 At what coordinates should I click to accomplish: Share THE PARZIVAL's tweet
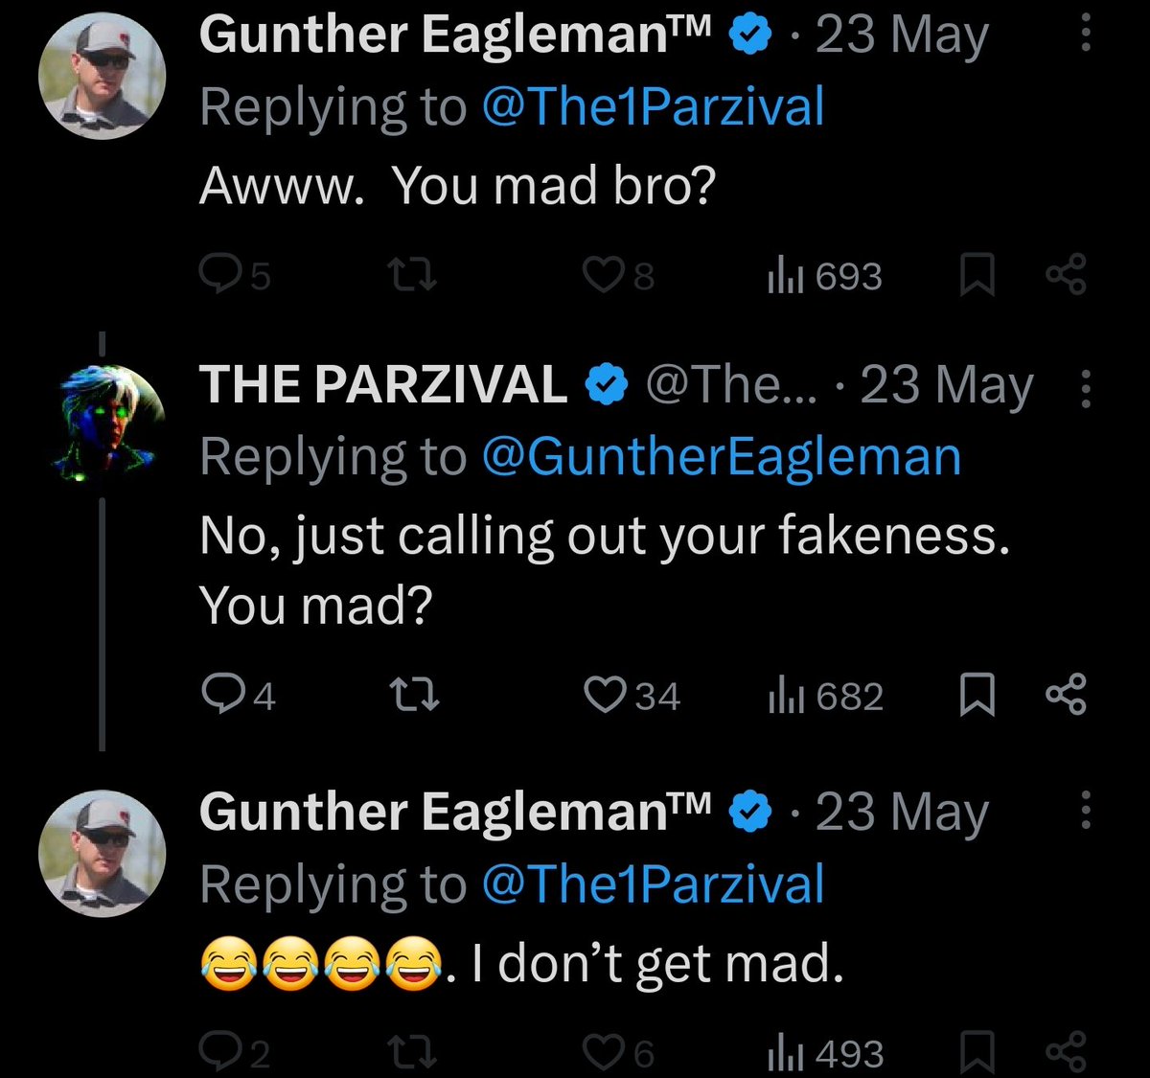[1066, 694]
